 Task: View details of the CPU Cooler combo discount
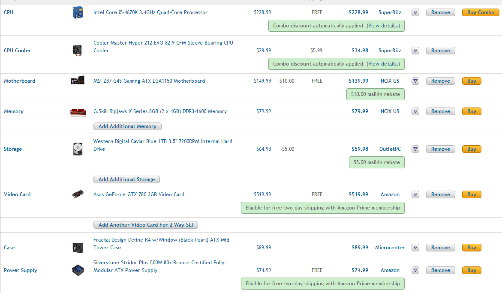[x=383, y=64]
